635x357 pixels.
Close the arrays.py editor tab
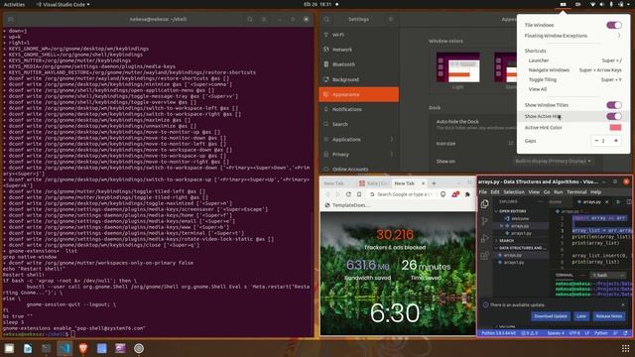point(606,201)
